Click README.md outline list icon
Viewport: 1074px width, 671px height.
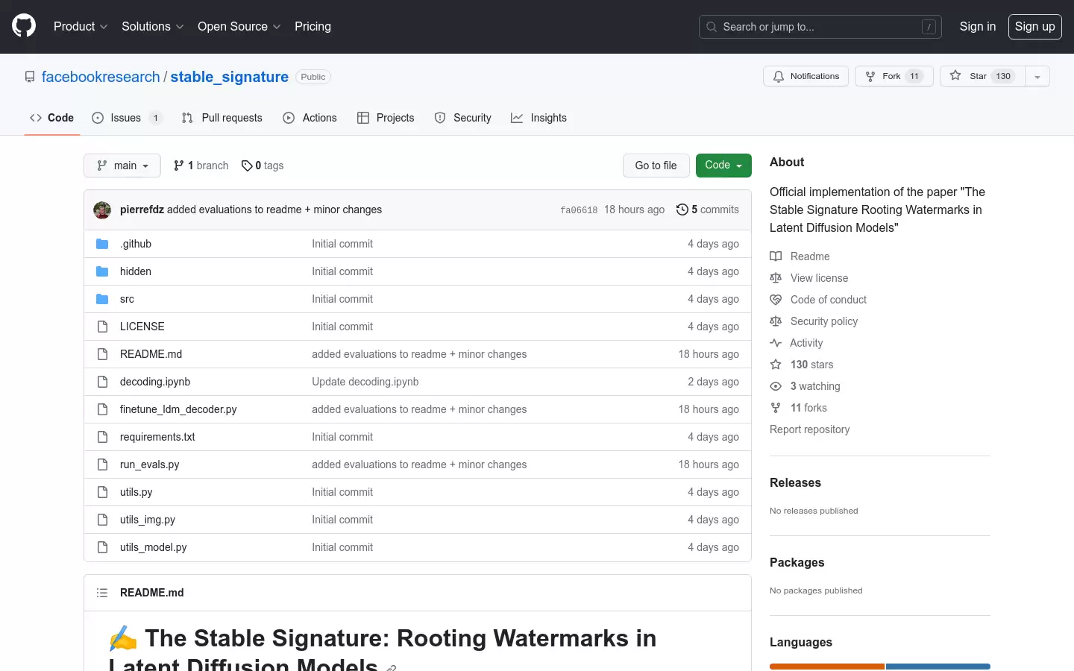102,593
